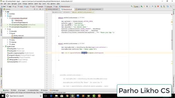Open the app run configuration dropdown
Viewport: 175px width, 98px height.
point(137,7)
